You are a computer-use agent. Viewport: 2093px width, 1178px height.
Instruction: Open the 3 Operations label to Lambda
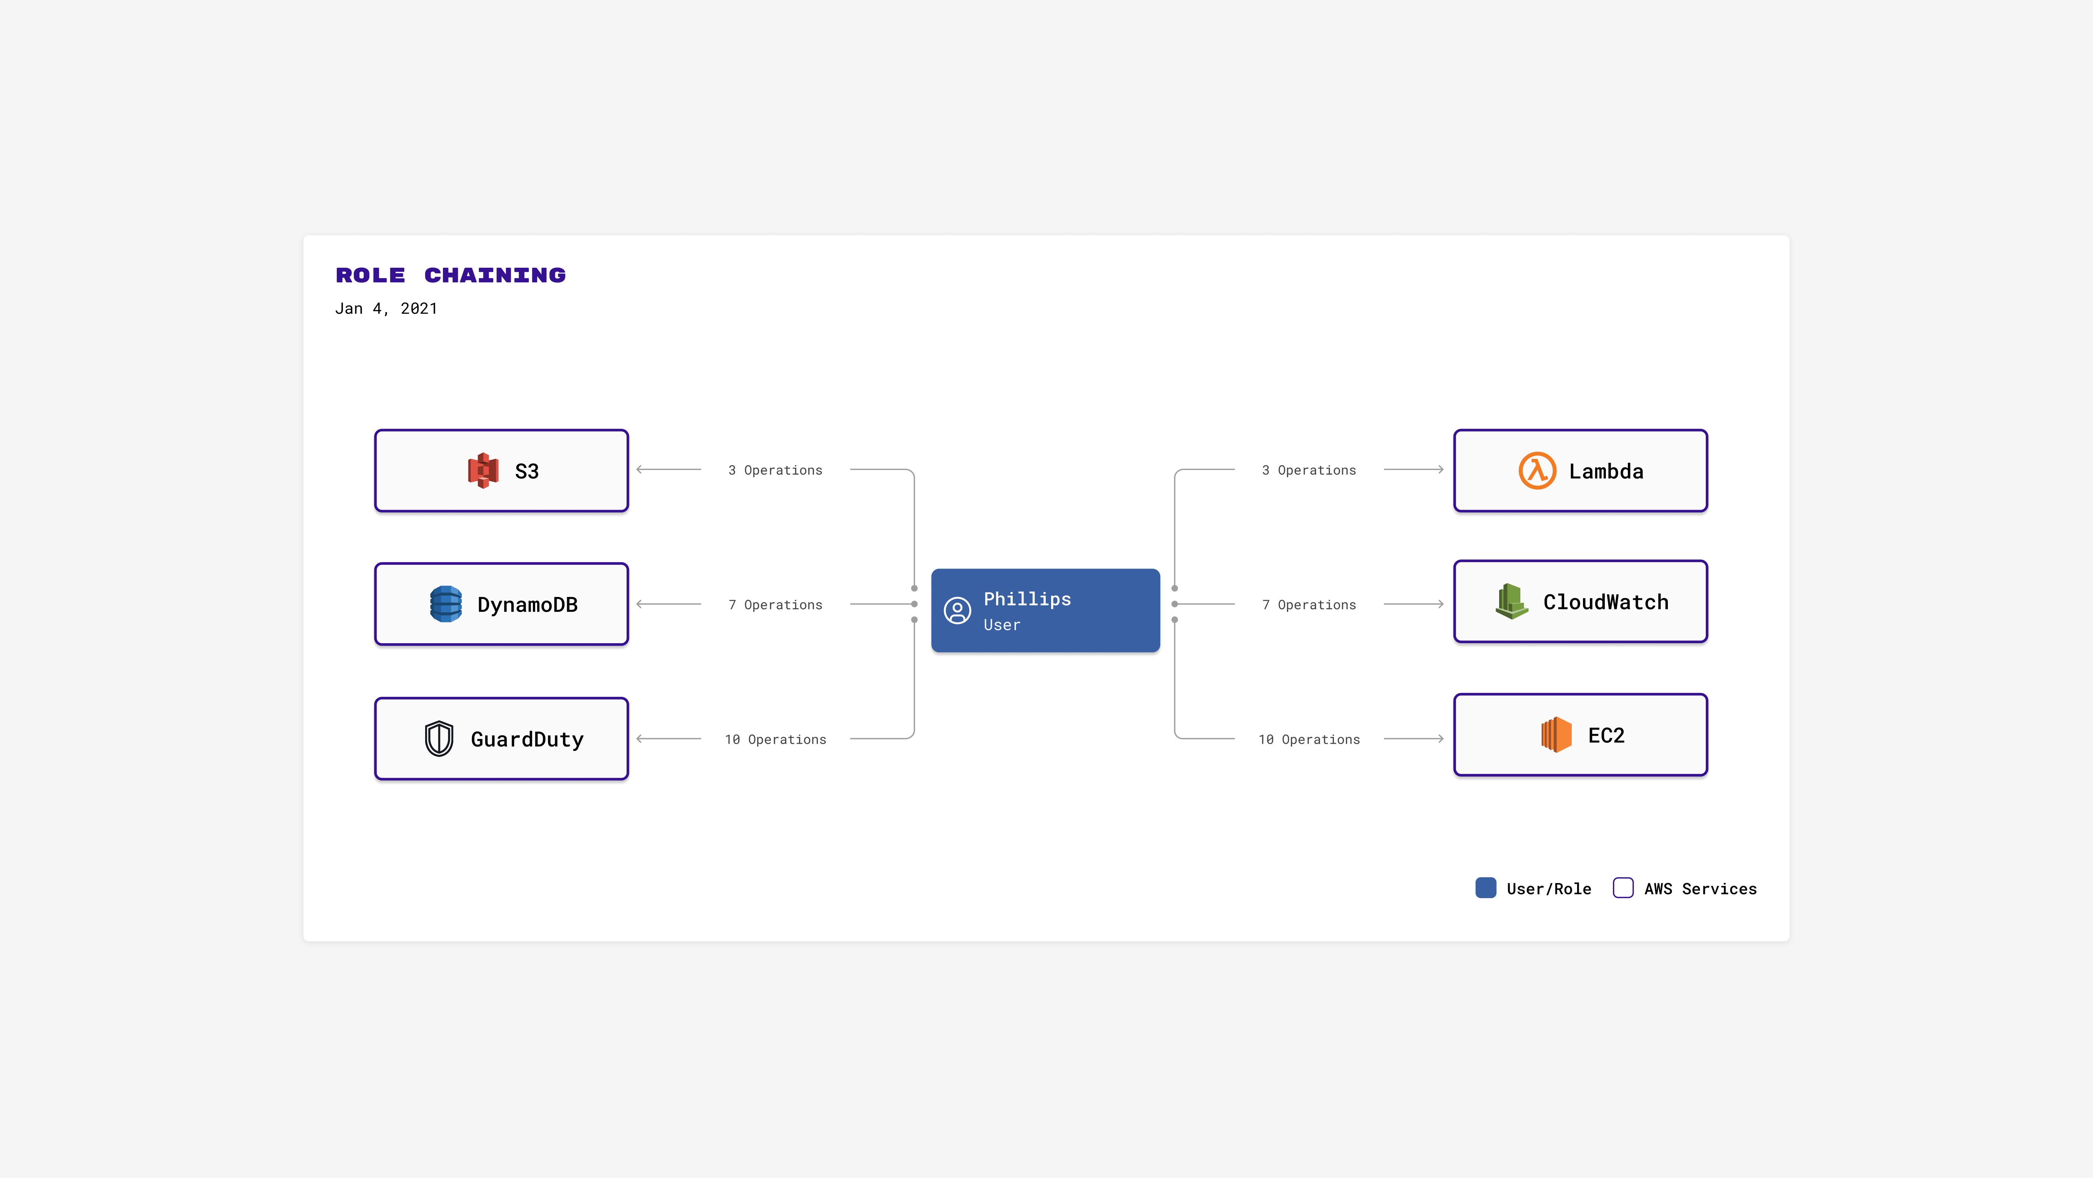click(1308, 470)
